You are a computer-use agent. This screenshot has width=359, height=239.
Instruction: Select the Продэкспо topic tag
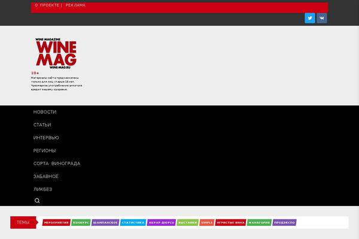(x=284, y=222)
